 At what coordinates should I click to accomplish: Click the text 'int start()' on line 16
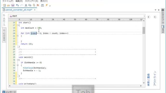pyautogui.click(x=25, y=22)
